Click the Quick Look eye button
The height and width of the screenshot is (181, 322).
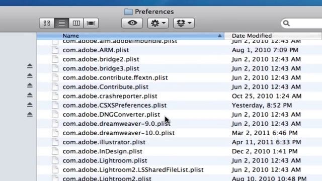[132, 23]
